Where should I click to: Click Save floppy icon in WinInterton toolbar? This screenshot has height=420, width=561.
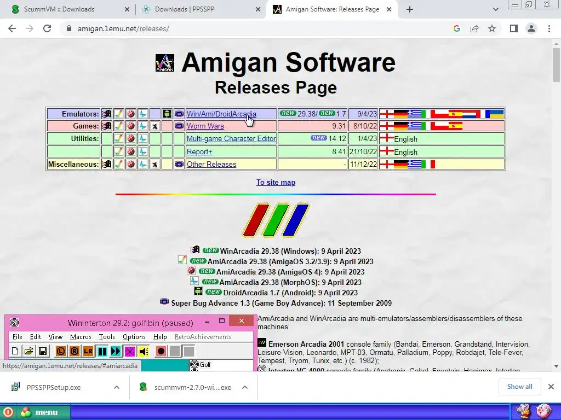pyautogui.click(x=43, y=352)
